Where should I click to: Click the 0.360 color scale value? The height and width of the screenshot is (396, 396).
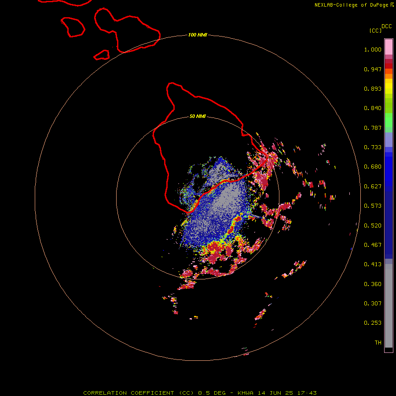click(373, 284)
